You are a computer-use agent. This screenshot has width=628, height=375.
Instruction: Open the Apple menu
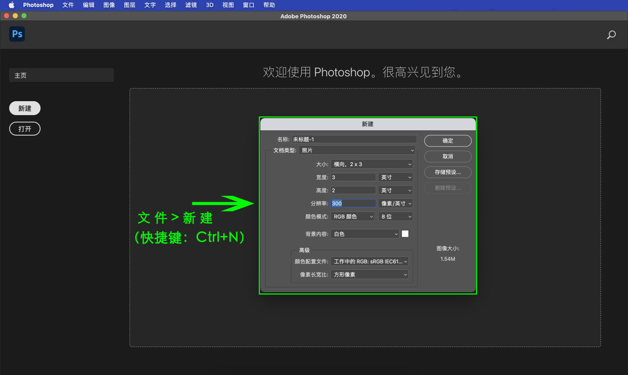tap(11, 5)
